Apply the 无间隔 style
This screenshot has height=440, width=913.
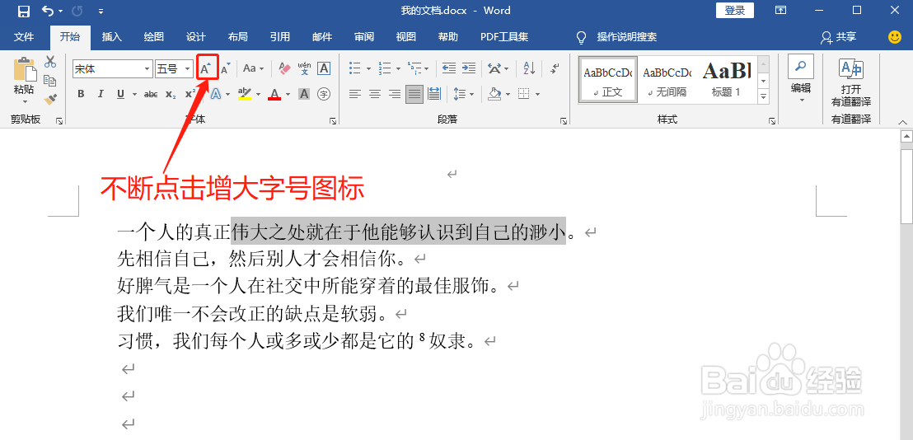pyautogui.click(x=667, y=80)
